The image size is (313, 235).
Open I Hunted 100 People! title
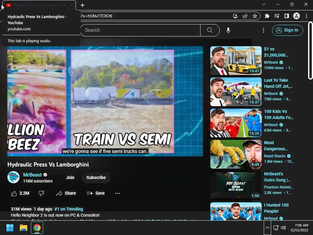[x=276, y=208]
